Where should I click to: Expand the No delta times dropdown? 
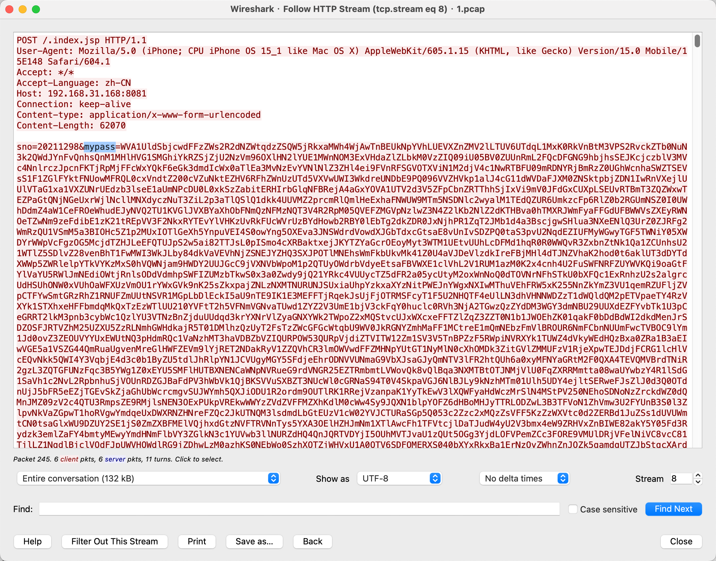coord(524,478)
